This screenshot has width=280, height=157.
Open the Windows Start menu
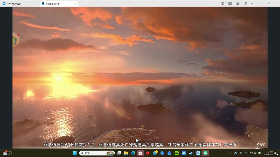point(75,153)
